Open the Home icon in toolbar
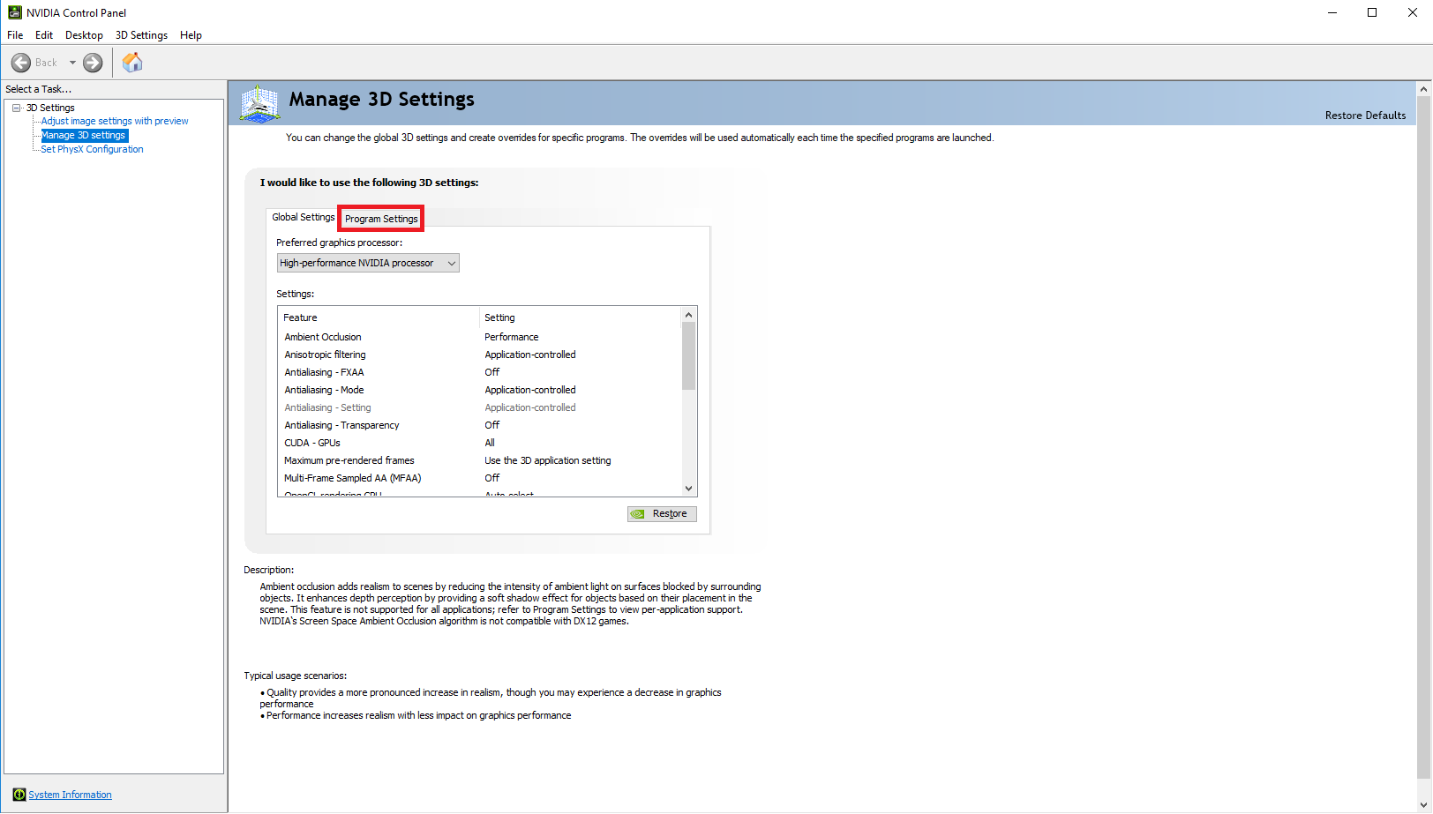The image size is (1433, 814). tap(132, 63)
